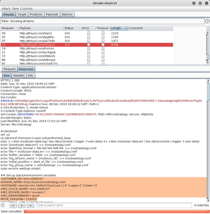The image size is (210, 214).
Task: Click the Server: MicroStrategy header line
Action: tap(16, 124)
